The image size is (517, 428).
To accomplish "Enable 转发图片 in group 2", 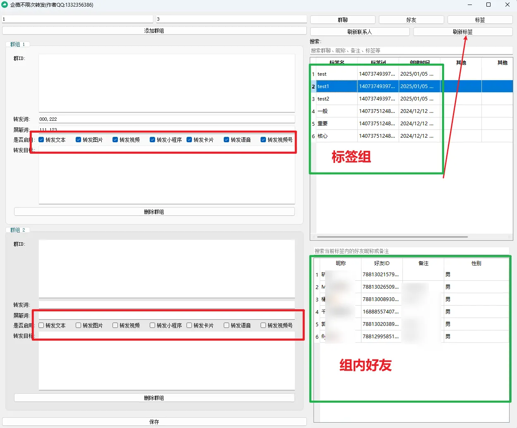I will [x=79, y=325].
